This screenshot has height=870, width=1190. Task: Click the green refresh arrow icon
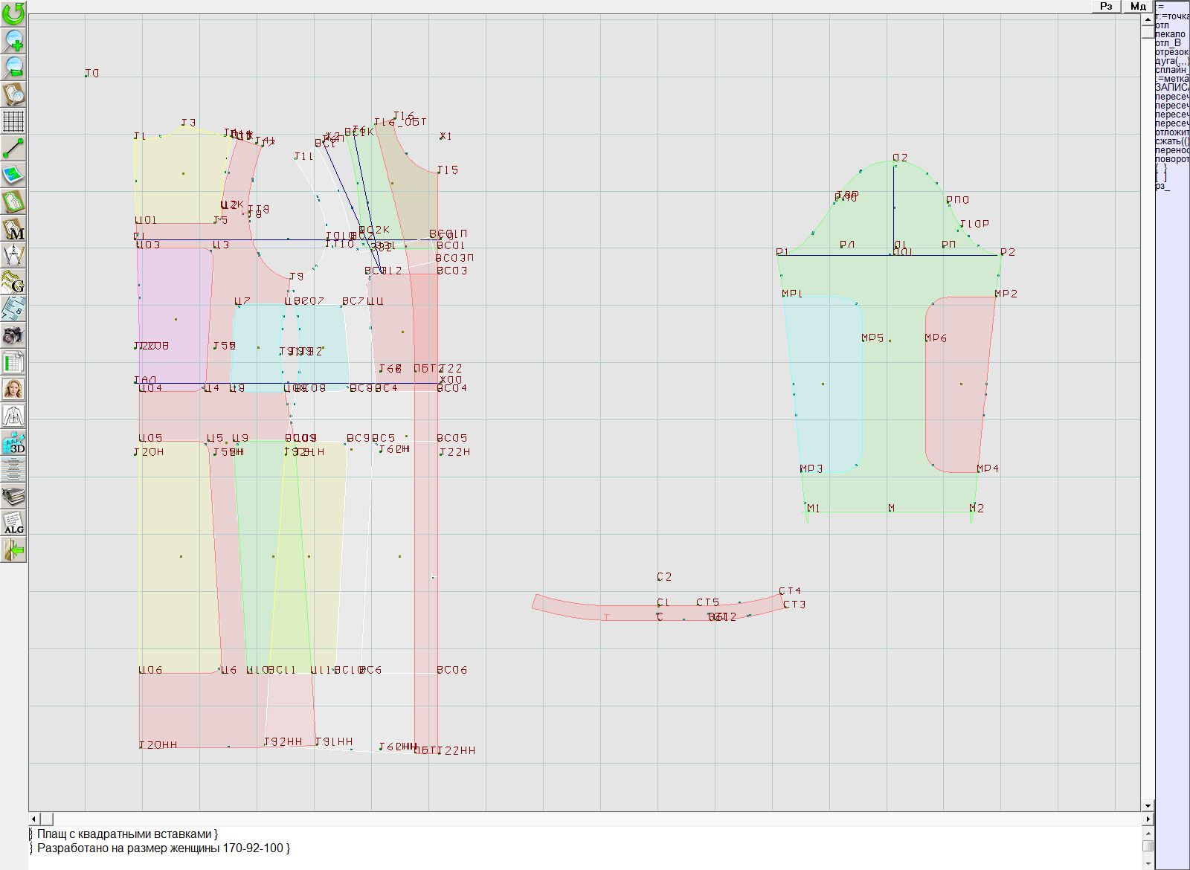tap(13, 13)
